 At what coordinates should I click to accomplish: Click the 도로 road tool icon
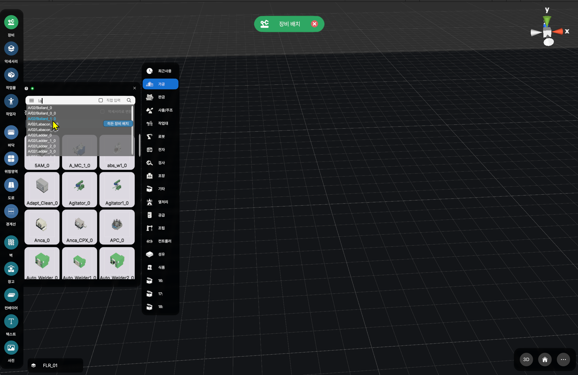click(x=11, y=185)
